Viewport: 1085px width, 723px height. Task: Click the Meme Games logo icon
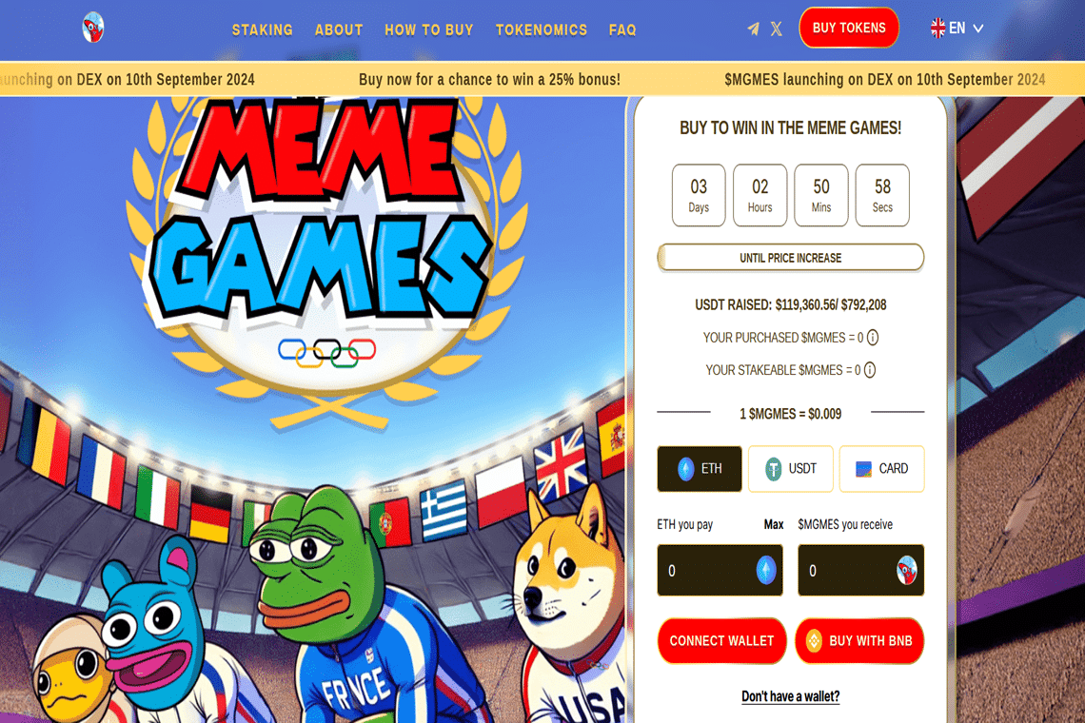92,28
